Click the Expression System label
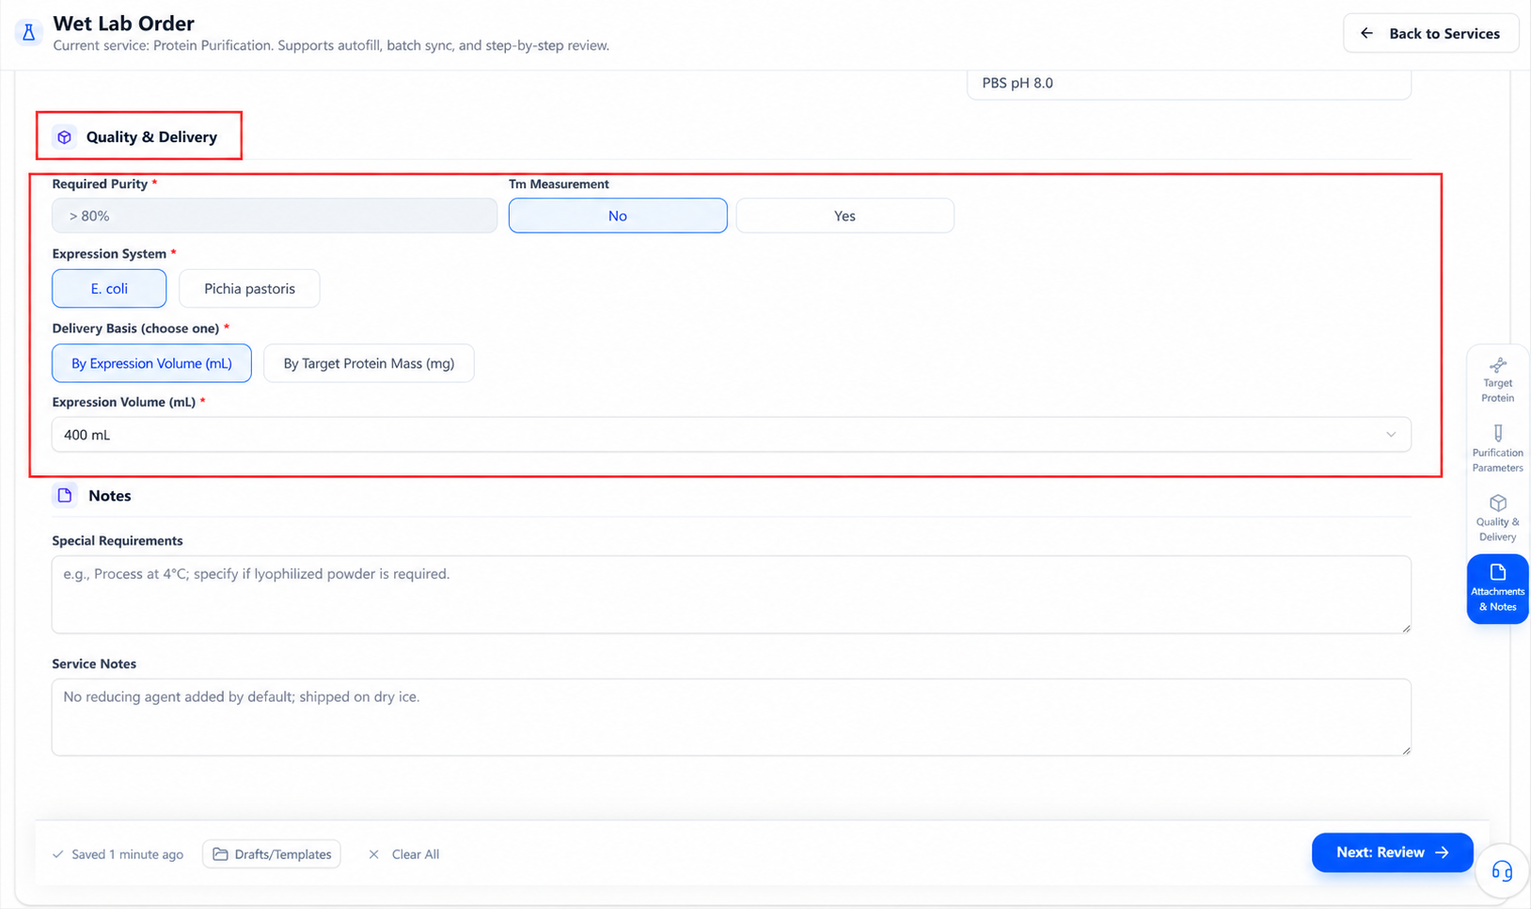Viewport: 1531px width, 909px height. [x=109, y=254]
